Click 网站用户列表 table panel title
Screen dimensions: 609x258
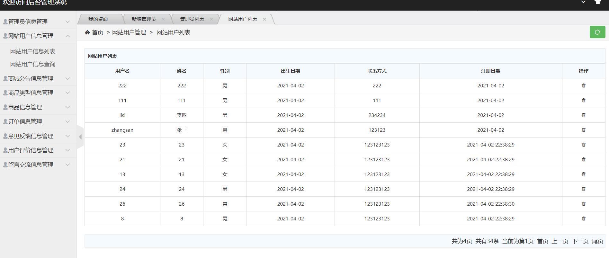pos(103,56)
